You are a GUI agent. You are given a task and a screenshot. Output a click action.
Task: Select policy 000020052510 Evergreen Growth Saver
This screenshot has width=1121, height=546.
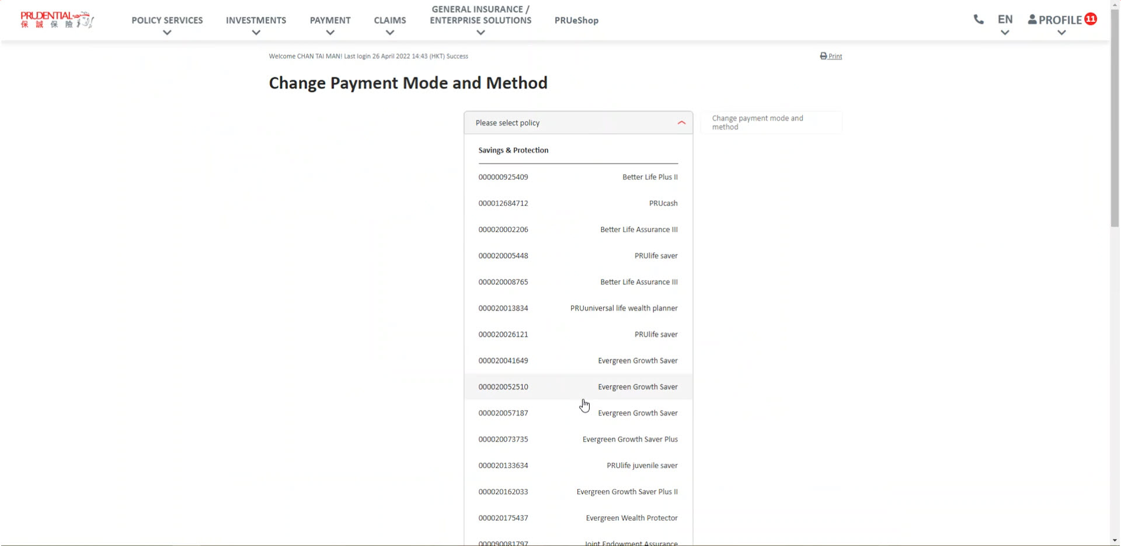point(578,387)
